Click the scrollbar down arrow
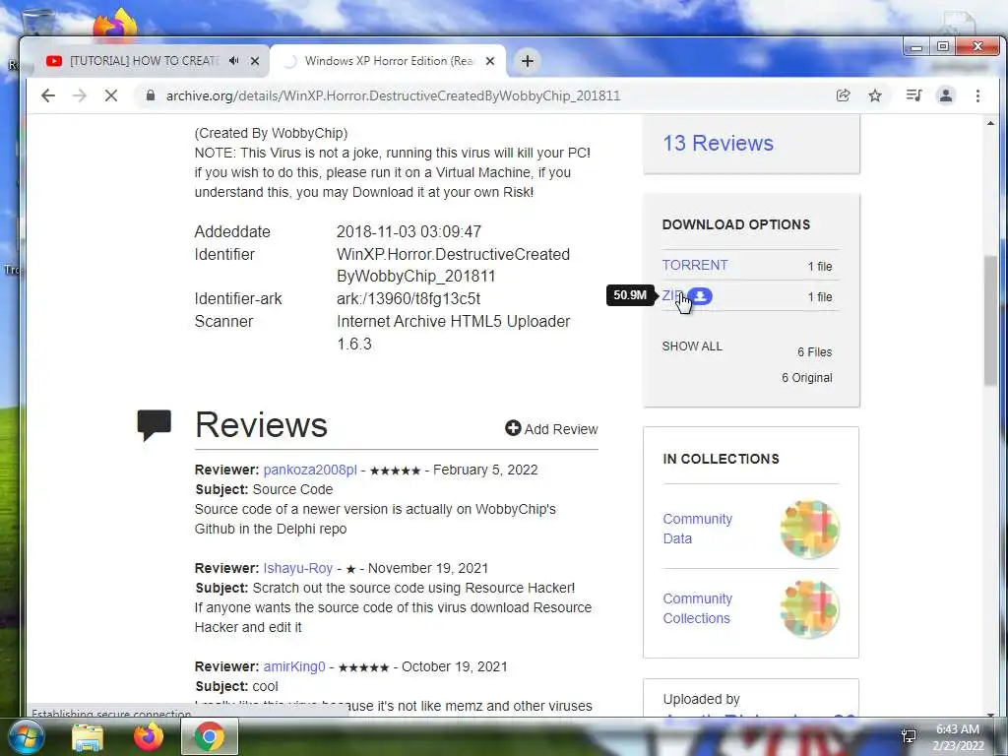This screenshot has width=1008, height=756. [990, 715]
